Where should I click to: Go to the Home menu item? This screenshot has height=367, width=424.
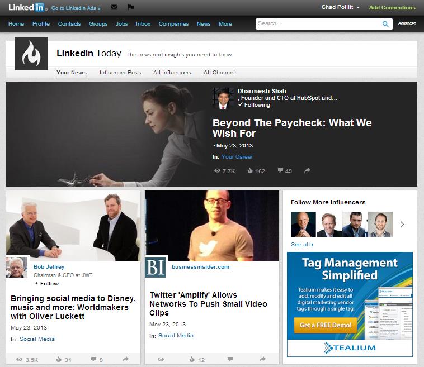click(x=16, y=24)
